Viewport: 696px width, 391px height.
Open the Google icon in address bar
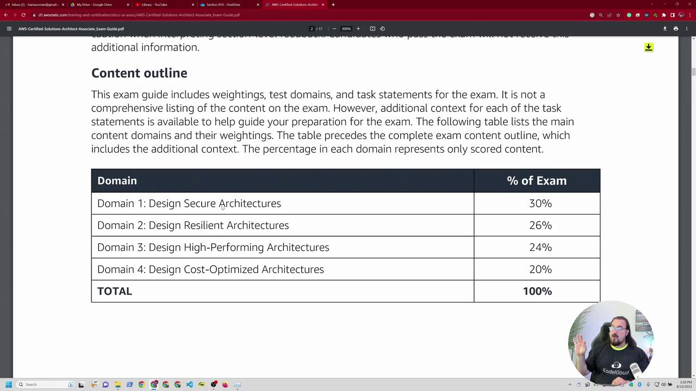(592, 15)
